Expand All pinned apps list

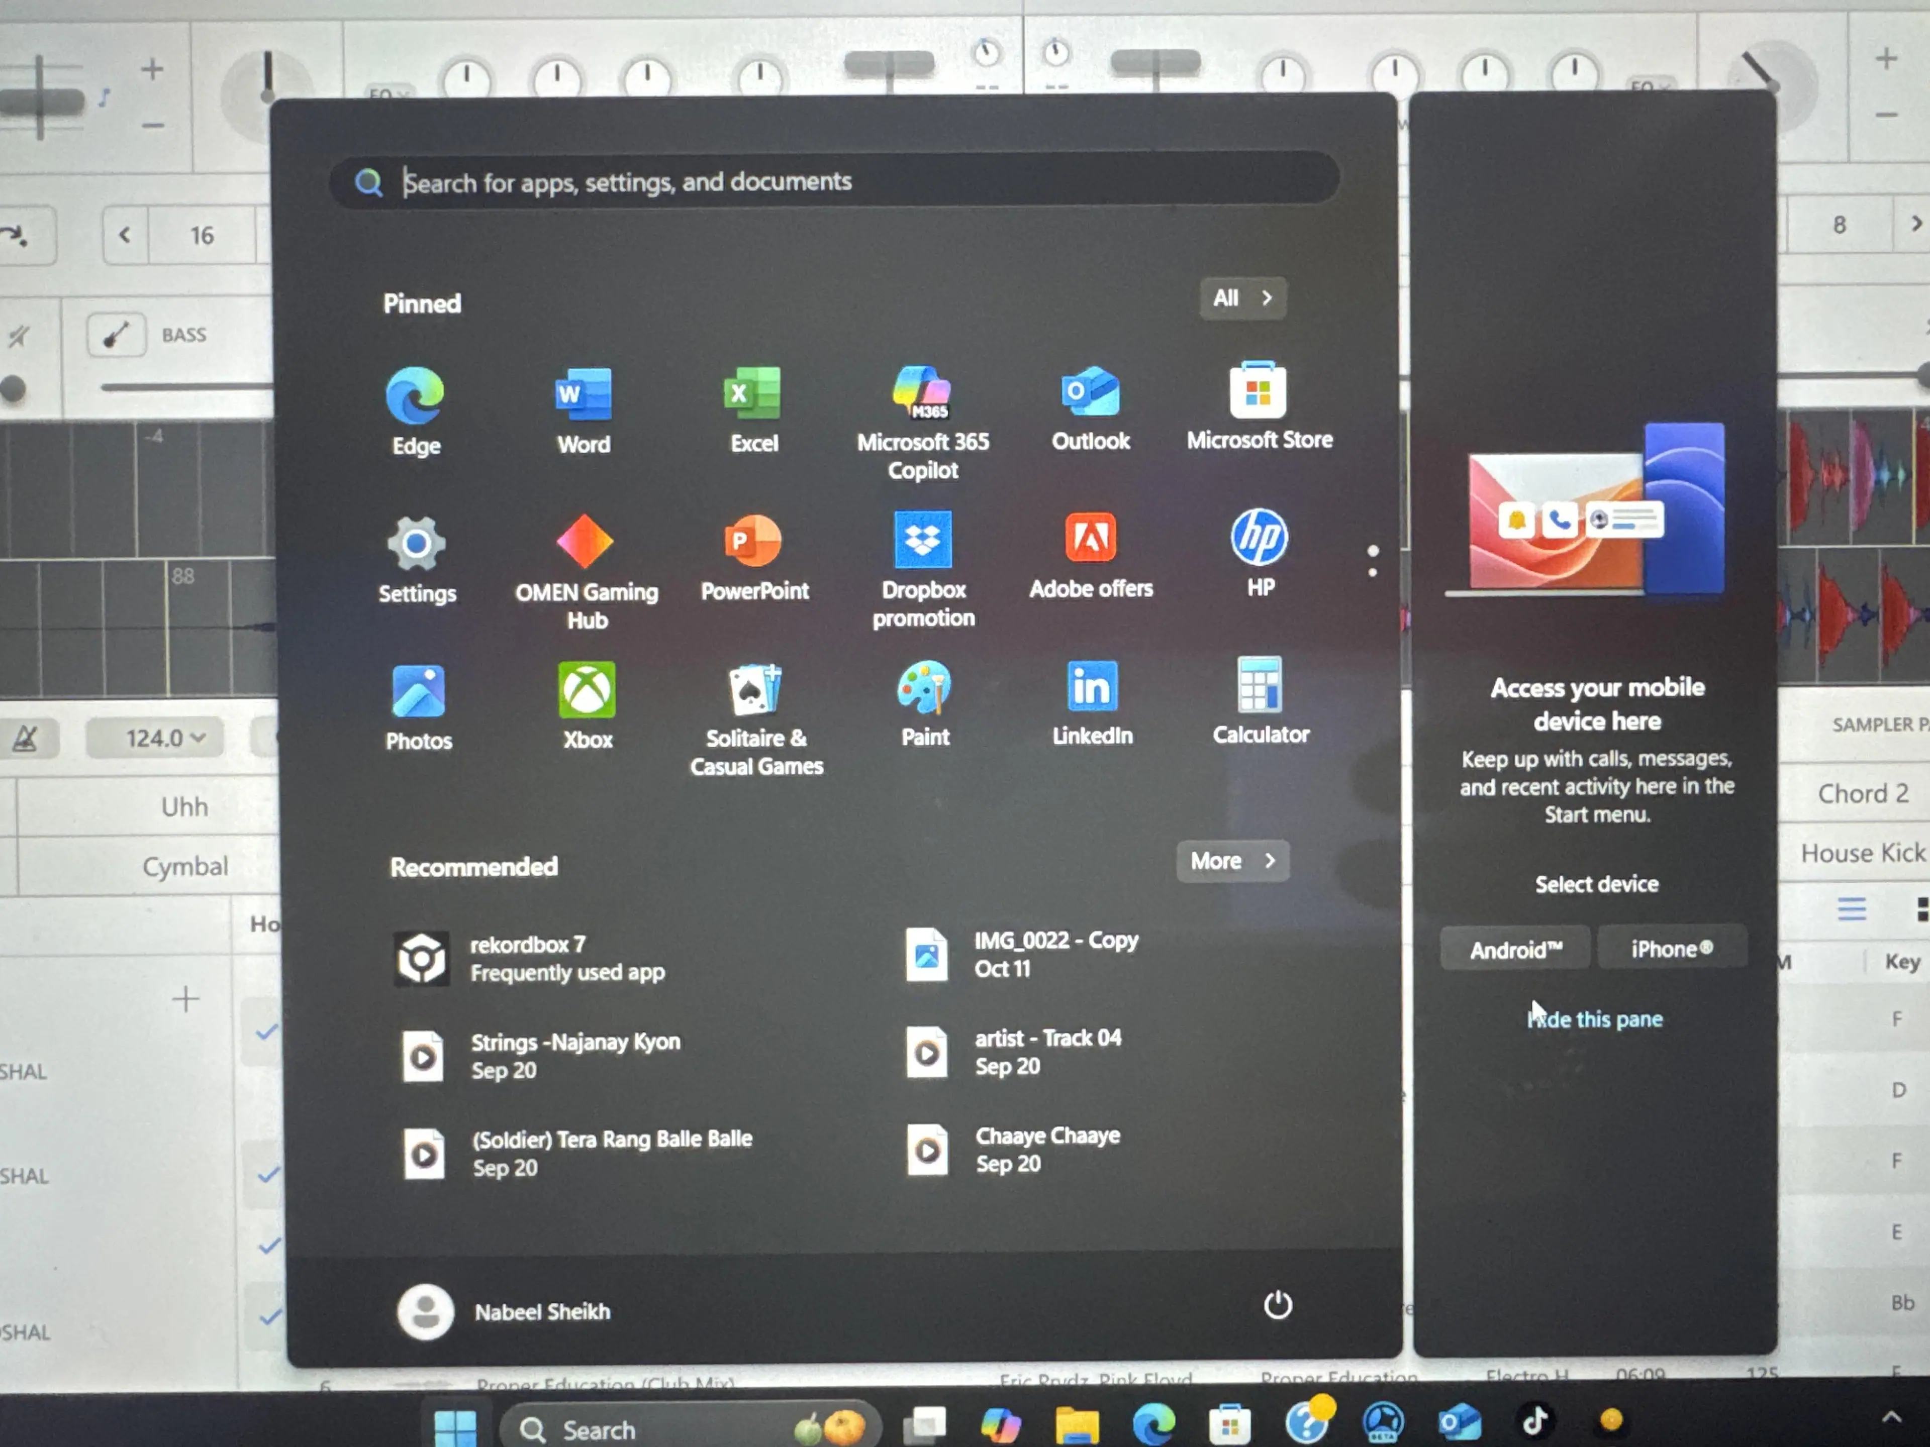[x=1241, y=298]
